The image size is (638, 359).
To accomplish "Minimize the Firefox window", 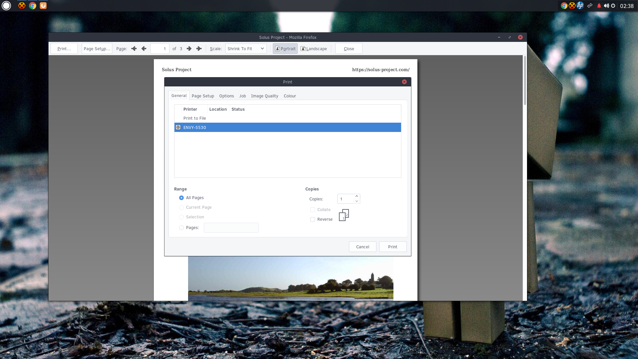I will 499,37.
